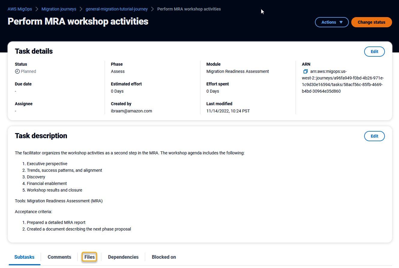Open the highlighted Files tab
The width and height of the screenshot is (399, 268).
point(89,257)
